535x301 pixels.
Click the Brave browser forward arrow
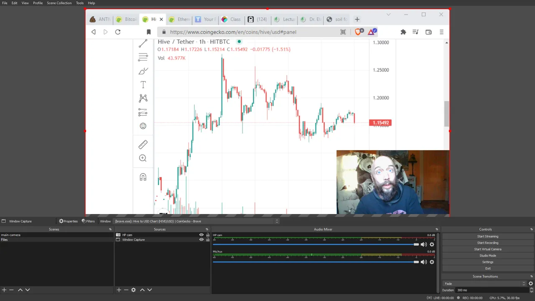click(x=105, y=32)
